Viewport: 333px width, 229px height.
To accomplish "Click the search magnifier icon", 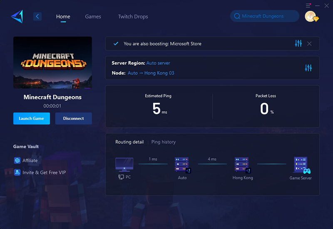I will 237,16.
